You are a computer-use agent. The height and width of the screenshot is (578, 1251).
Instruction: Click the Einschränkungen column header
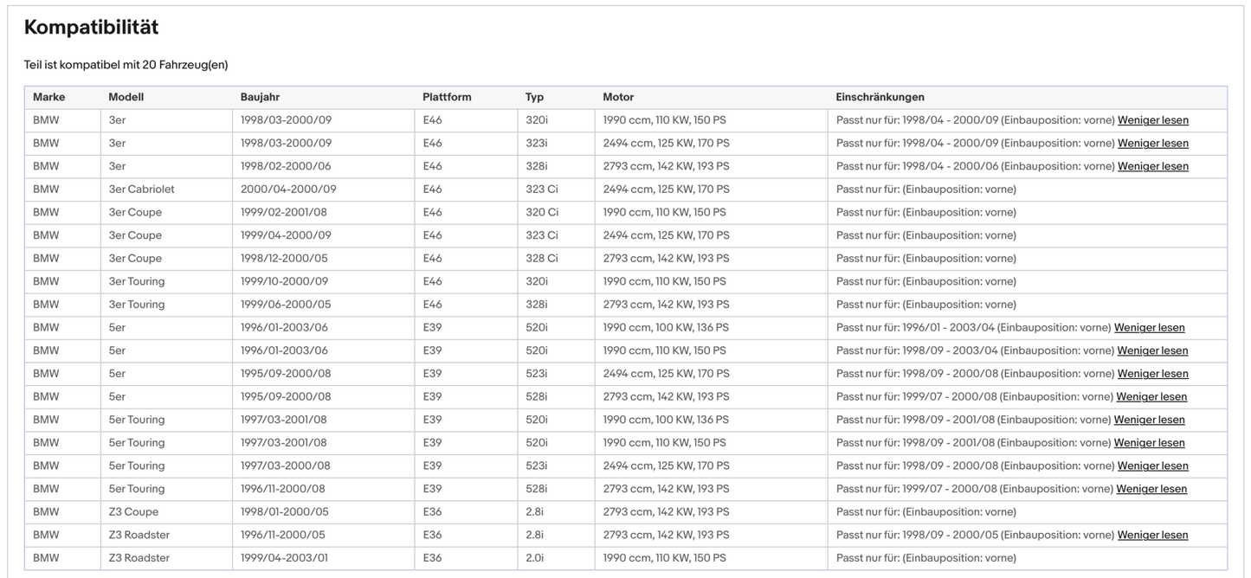pos(880,97)
